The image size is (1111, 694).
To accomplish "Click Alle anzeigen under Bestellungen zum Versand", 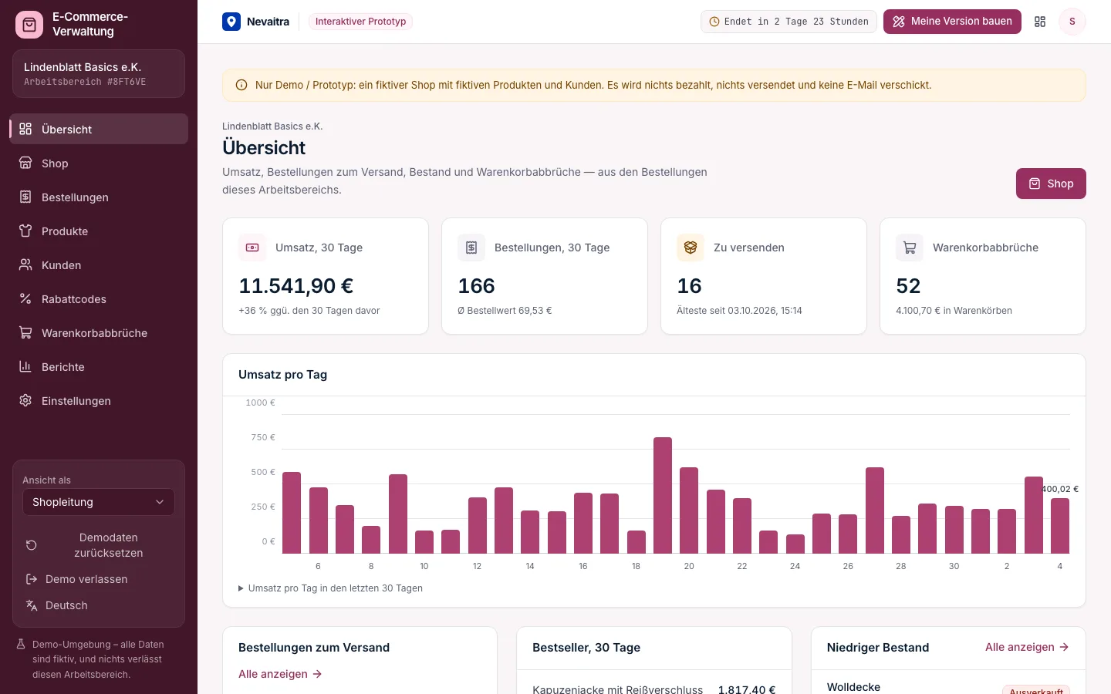I will tap(280, 674).
